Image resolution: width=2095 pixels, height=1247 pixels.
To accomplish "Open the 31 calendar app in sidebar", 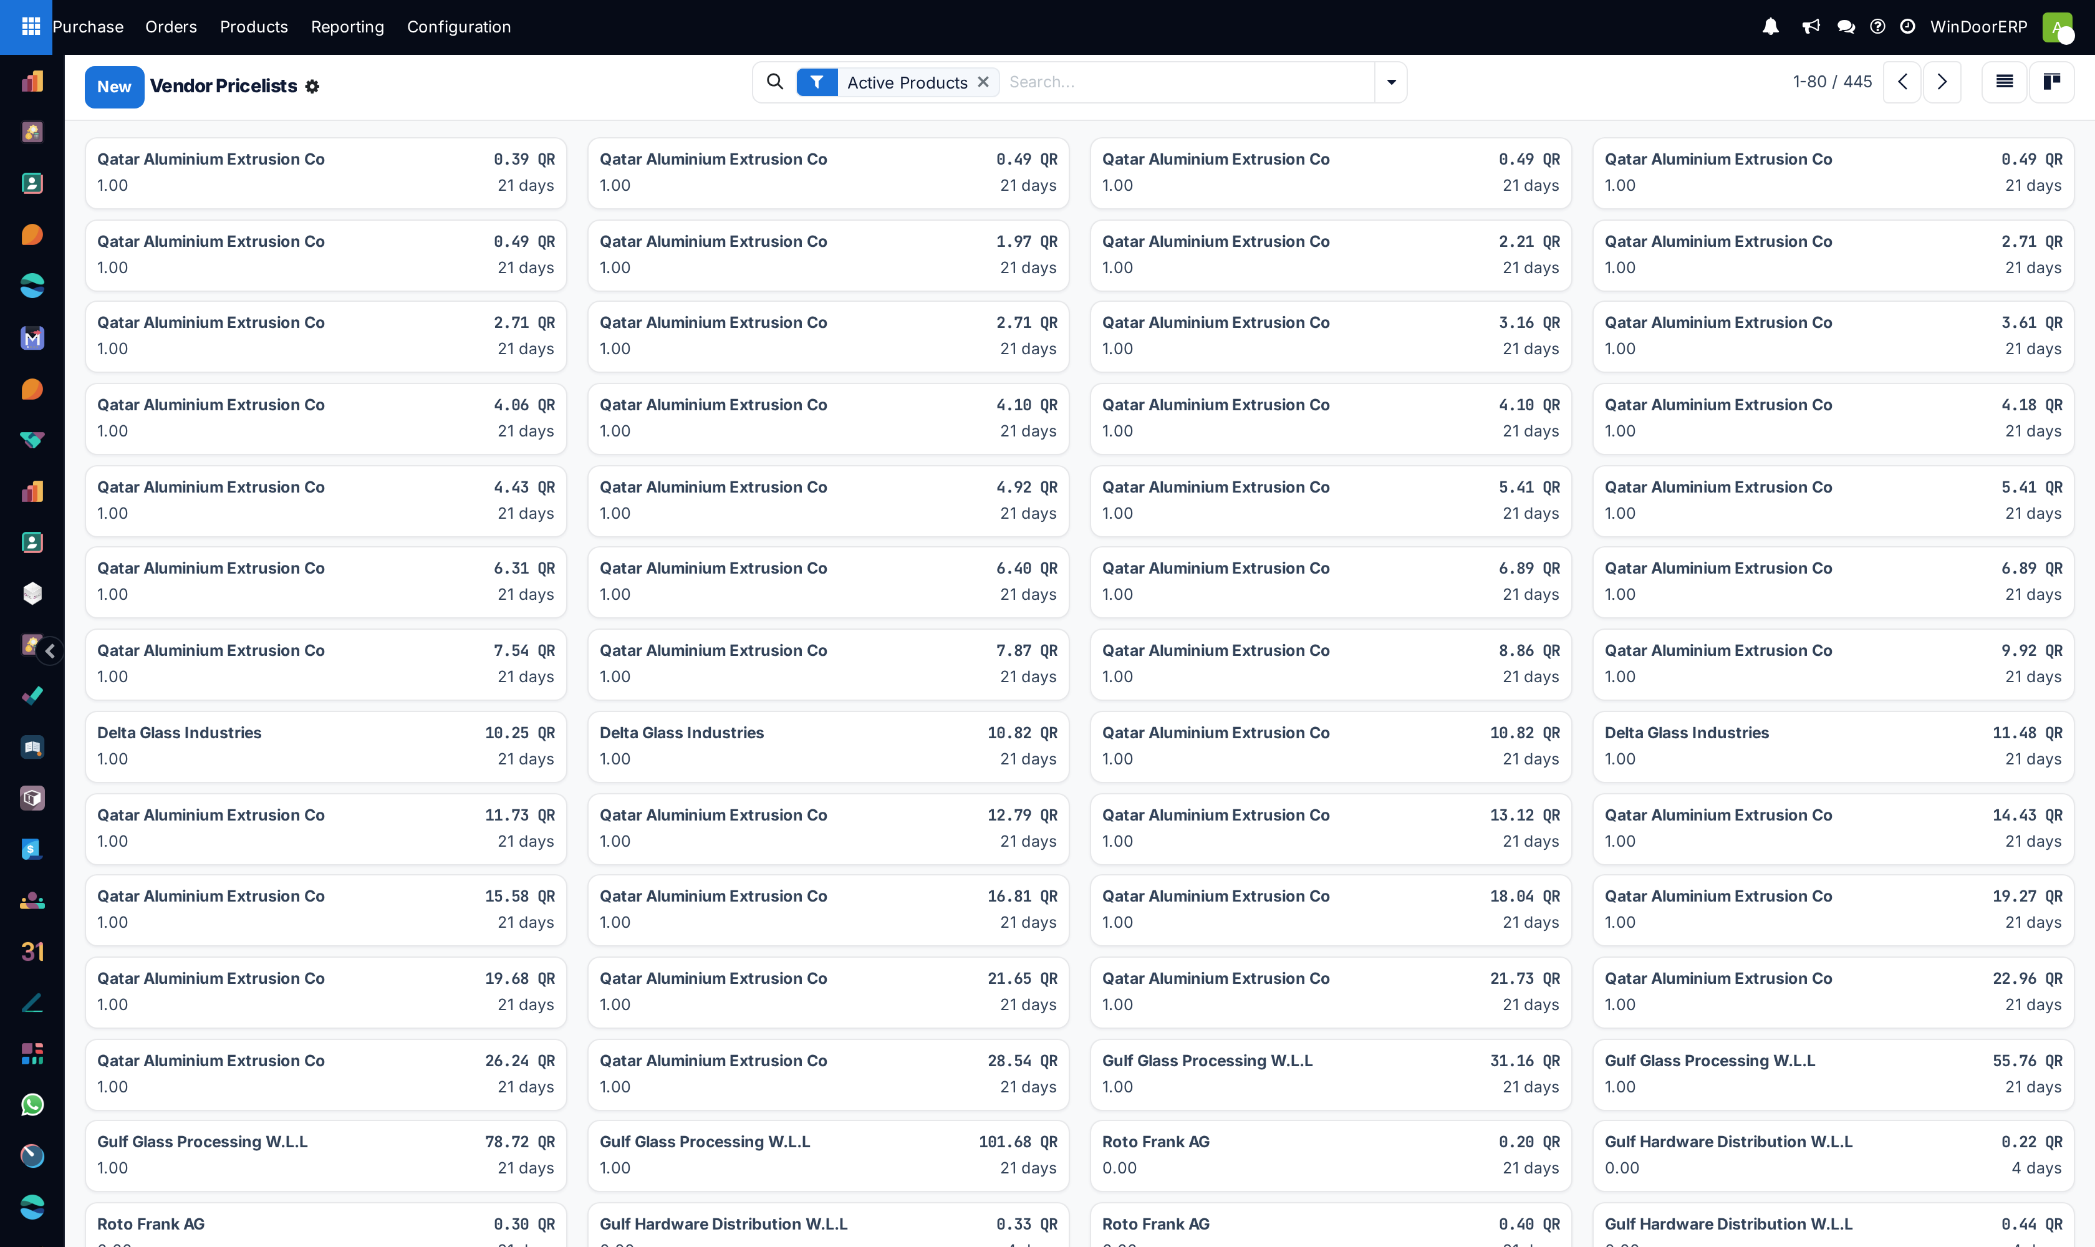I will (x=32, y=952).
